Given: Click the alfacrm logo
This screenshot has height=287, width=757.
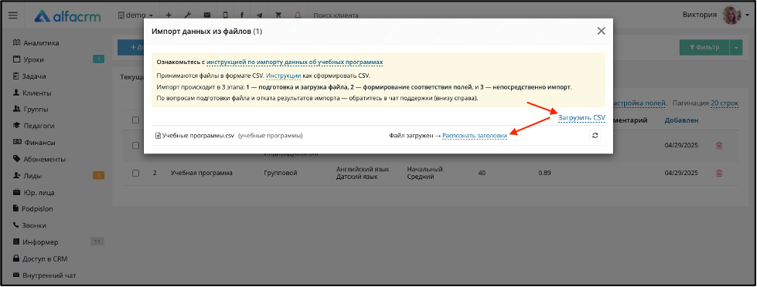Looking at the screenshot, I should coord(67,16).
